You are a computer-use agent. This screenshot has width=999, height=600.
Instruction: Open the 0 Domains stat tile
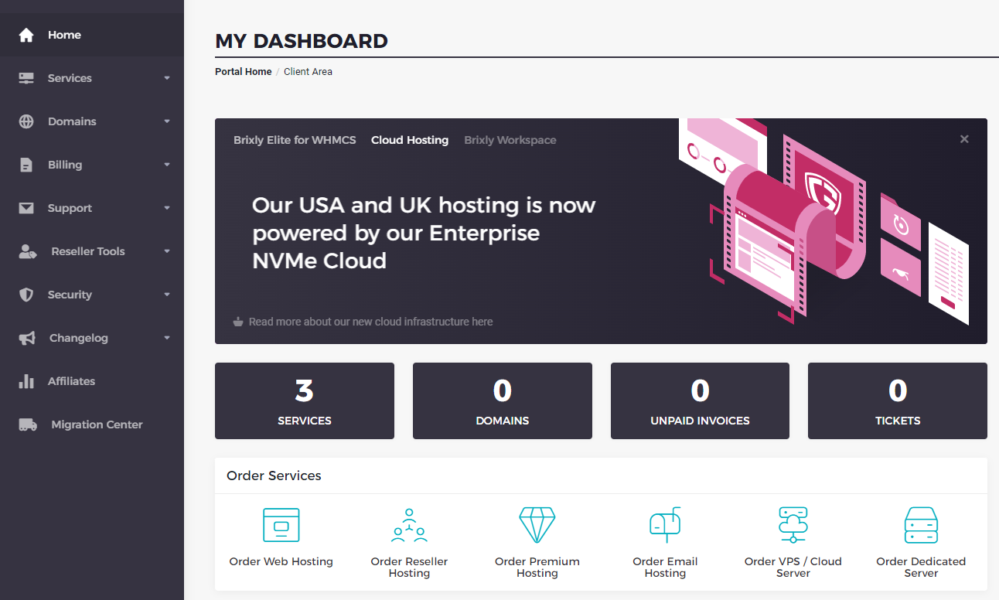point(503,401)
